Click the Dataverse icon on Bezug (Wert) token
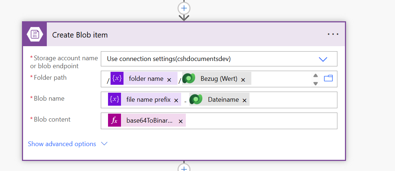Viewport: 395px width, 171px height. pos(189,79)
